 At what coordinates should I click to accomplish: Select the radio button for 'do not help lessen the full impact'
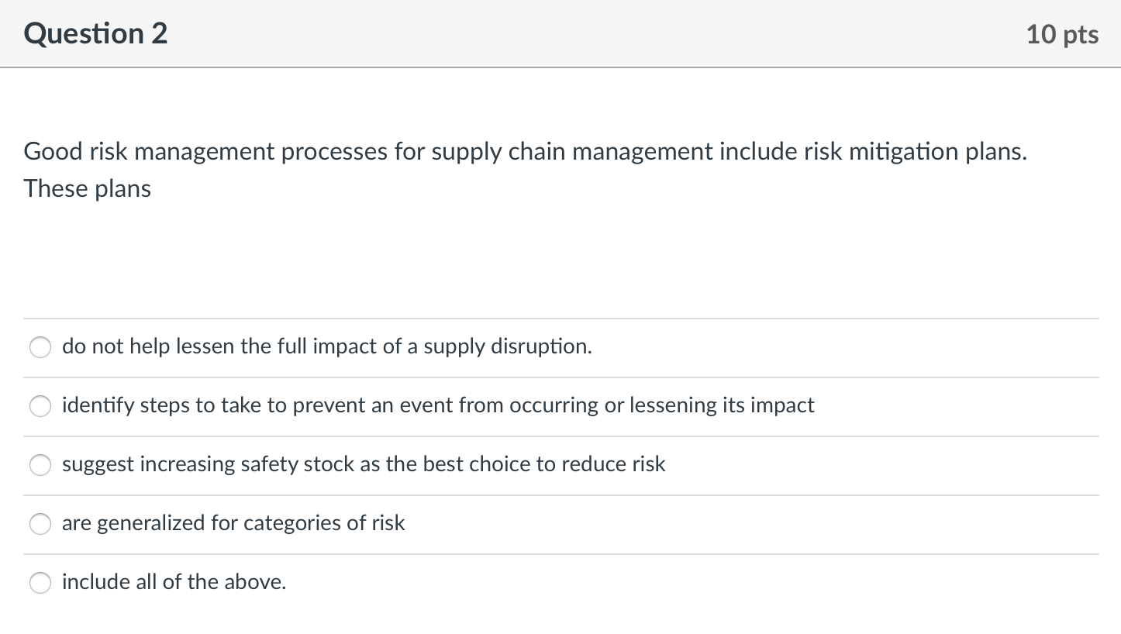pyautogui.click(x=40, y=347)
